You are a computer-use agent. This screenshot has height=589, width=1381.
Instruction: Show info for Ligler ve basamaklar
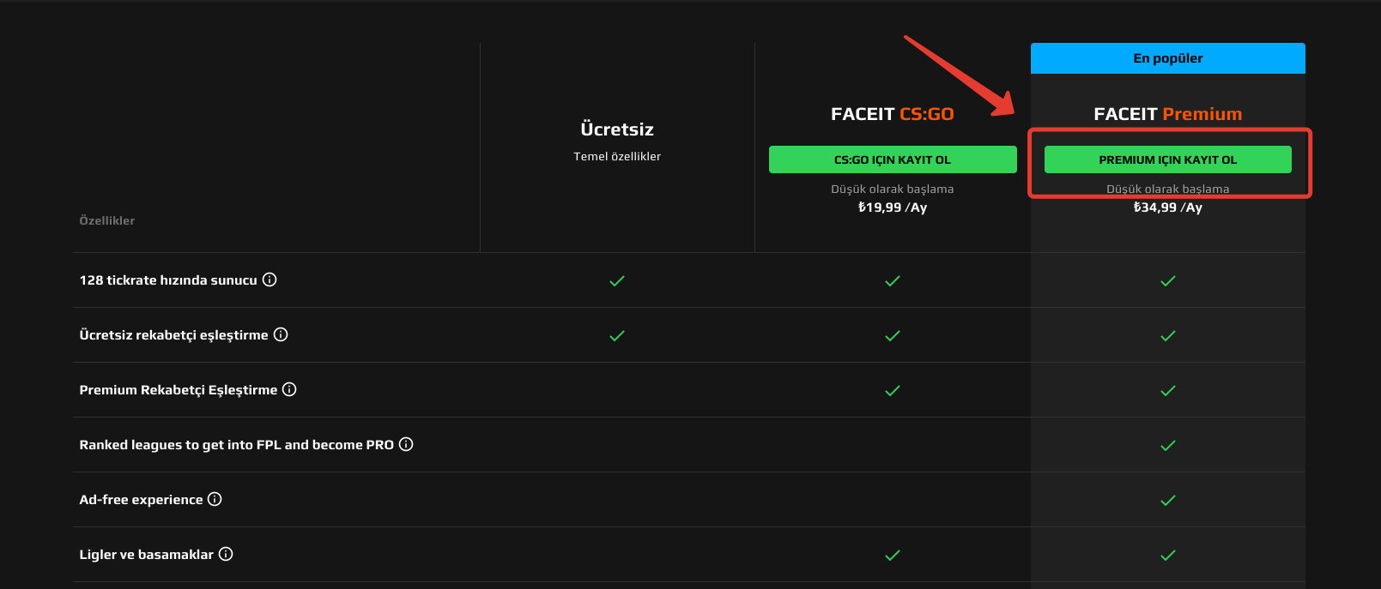pos(226,554)
